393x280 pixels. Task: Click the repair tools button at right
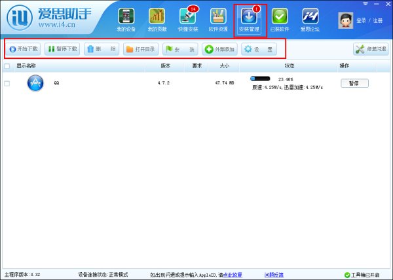371,49
